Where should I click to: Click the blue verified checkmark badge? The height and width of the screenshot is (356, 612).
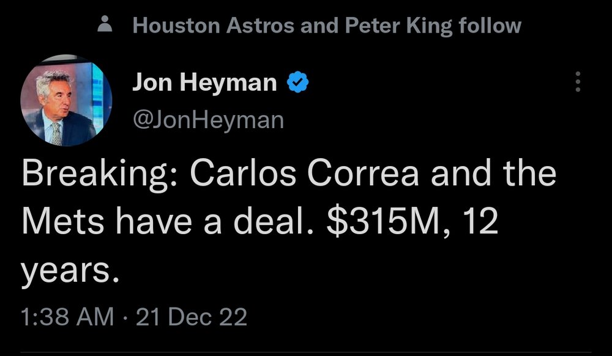click(297, 83)
